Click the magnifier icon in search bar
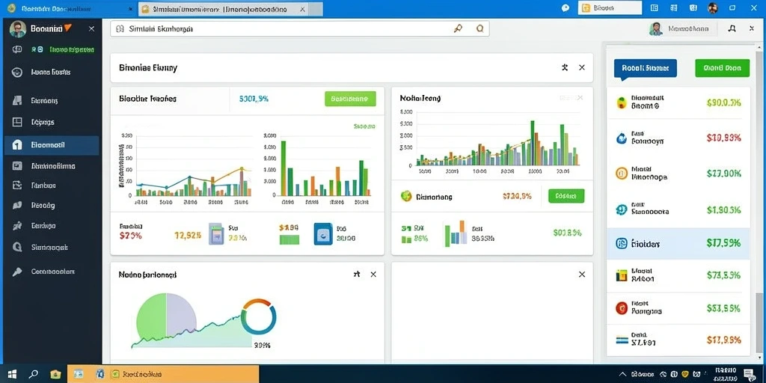The width and height of the screenshot is (766, 383). (x=479, y=29)
